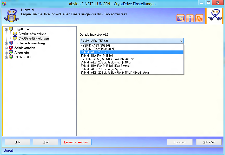Screen dimensions: 225x155
Task: Maximize the abylon settings window
Action: (x=208, y=3)
